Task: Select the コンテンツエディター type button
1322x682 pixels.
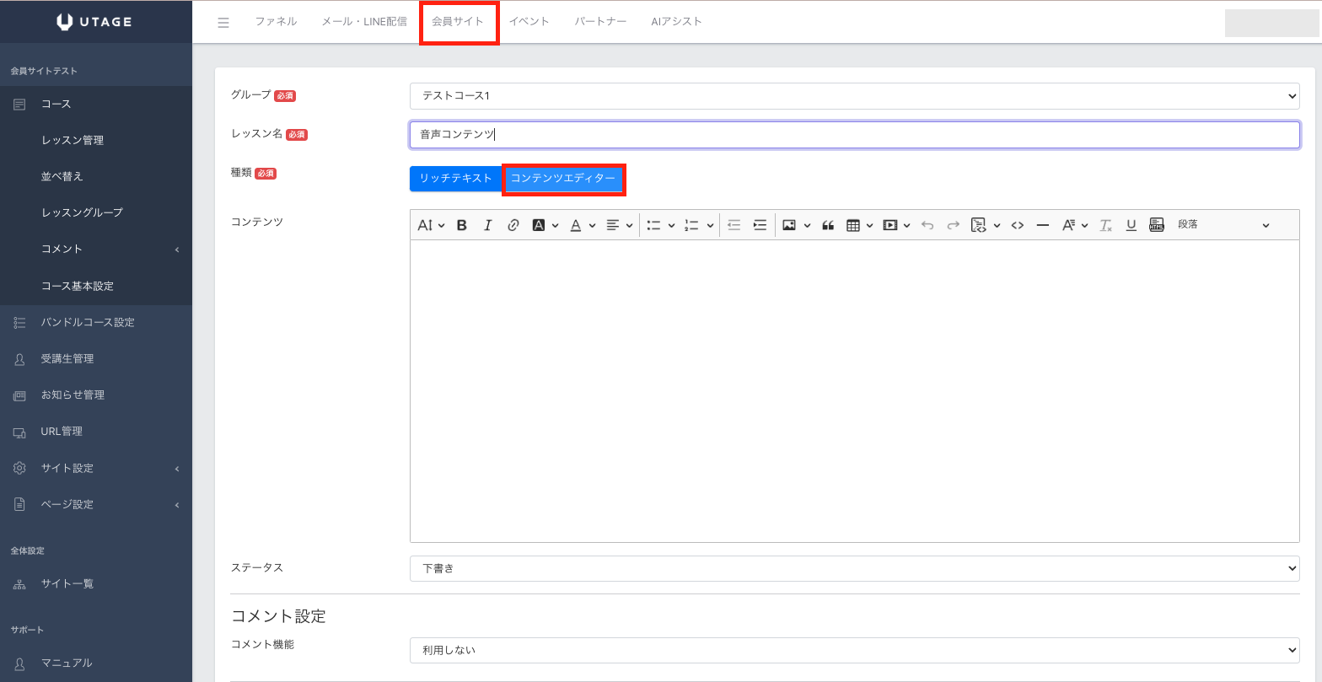Action: tap(563, 179)
